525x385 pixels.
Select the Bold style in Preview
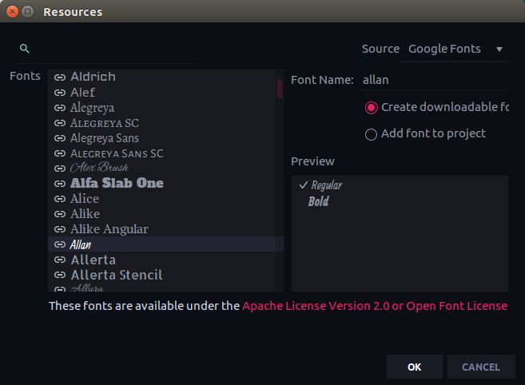[x=318, y=201]
